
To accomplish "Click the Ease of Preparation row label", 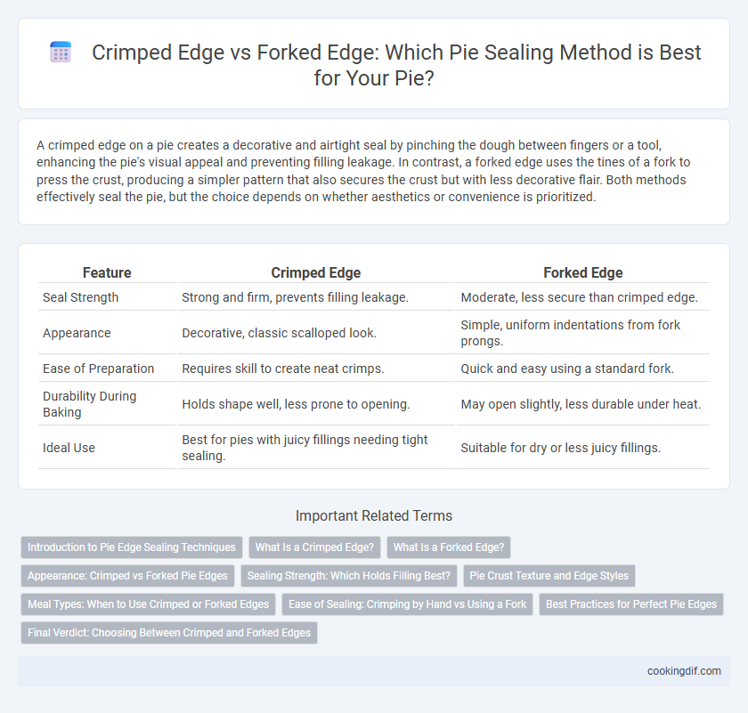I will [x=98, y=369].
